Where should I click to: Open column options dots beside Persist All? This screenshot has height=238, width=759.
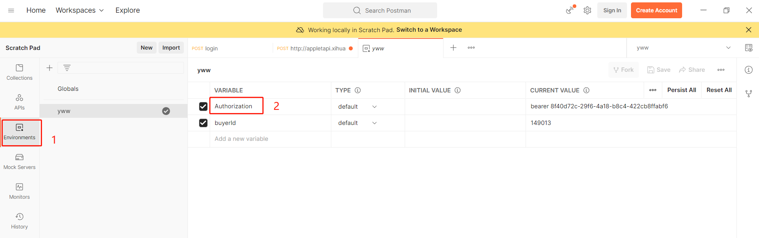(x=653, y=90)
